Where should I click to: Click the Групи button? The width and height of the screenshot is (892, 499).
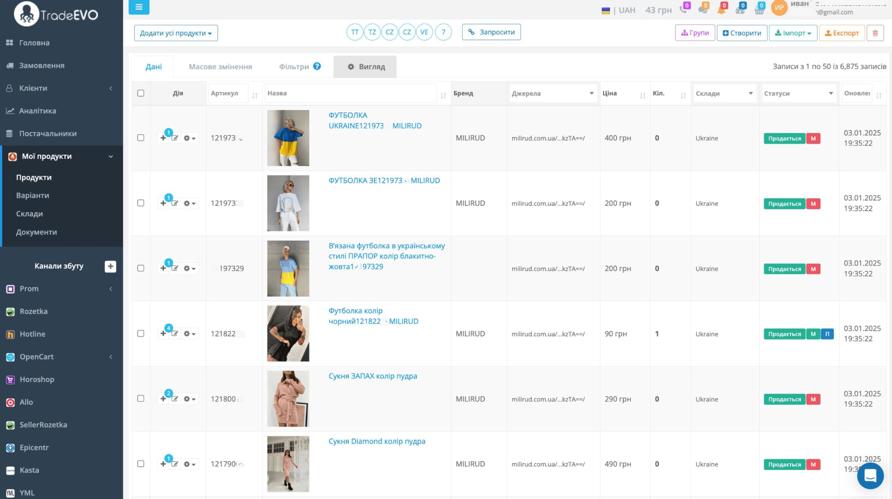pos(695,33)
